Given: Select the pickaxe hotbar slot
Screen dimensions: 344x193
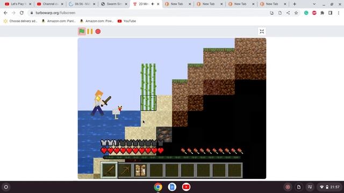Looking at the screenshot, I should coord(125,170).
